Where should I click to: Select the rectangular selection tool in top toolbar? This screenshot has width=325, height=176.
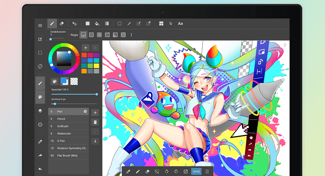(120, 23)
